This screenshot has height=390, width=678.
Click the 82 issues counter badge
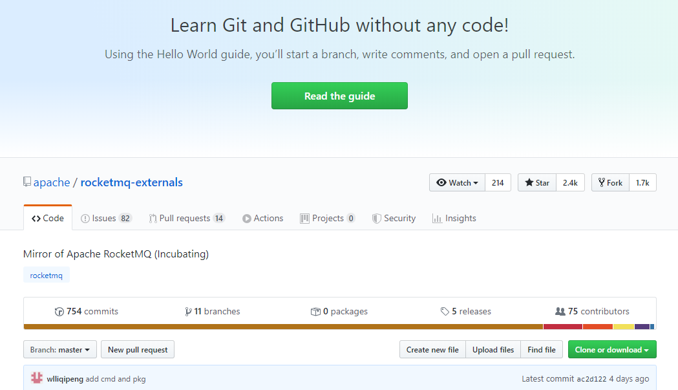click(x=125, y=218)
